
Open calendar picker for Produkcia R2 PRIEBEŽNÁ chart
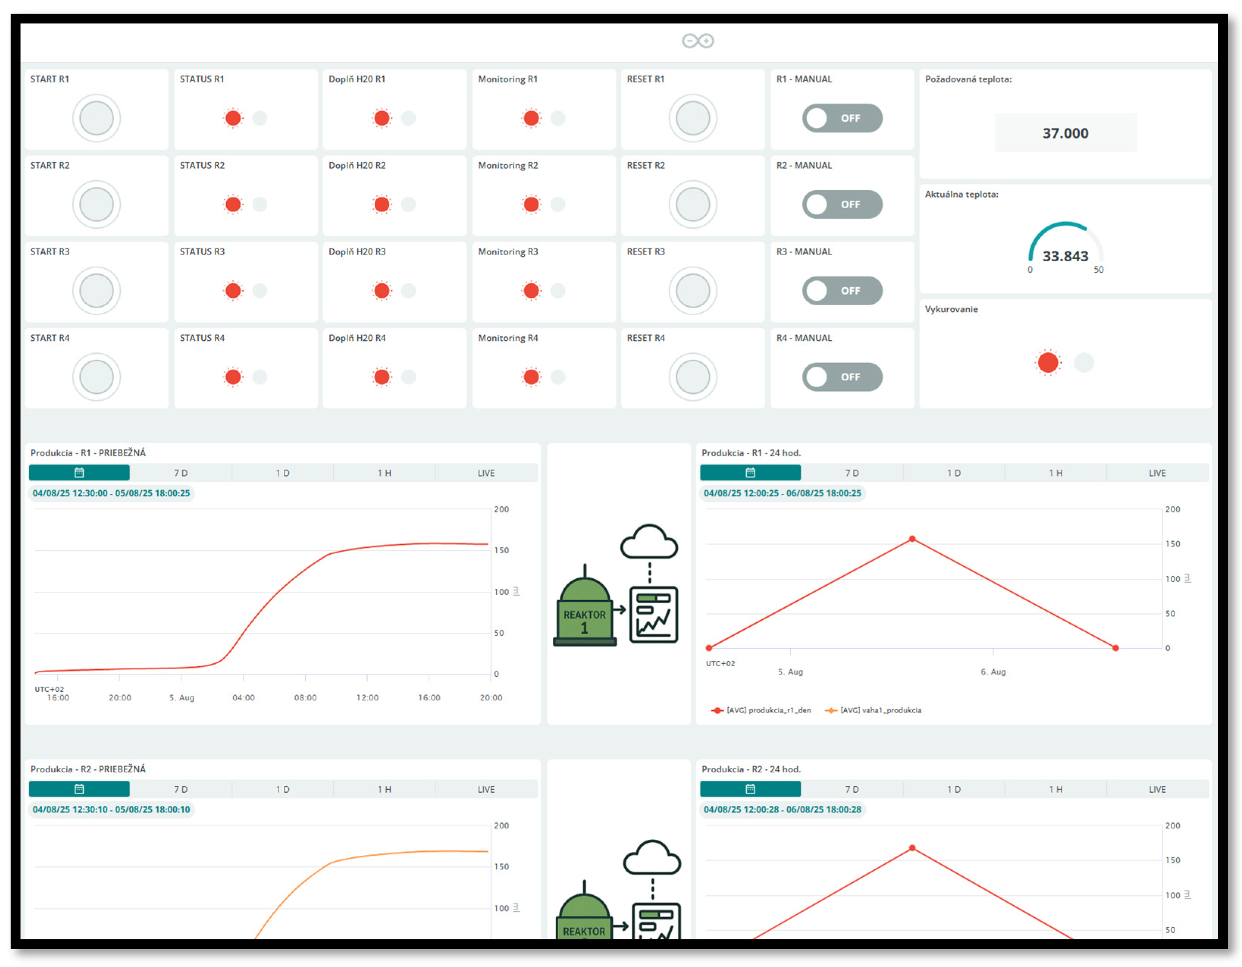[x=79, y=789]
